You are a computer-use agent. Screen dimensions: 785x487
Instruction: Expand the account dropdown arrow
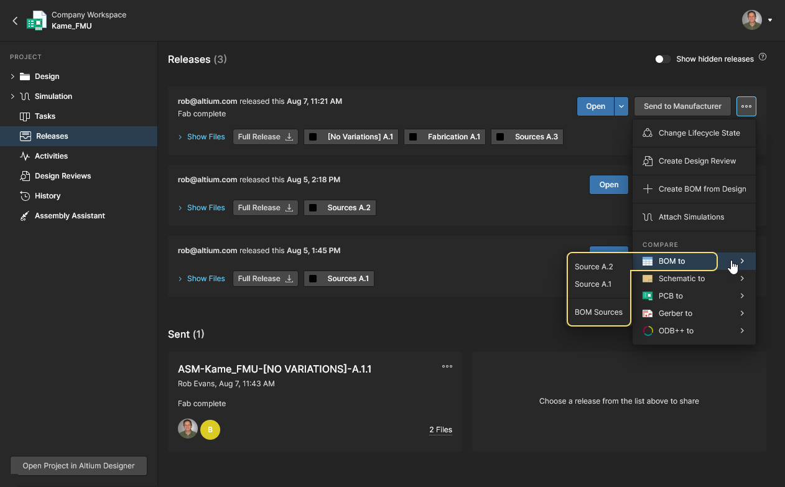pos(770,20)
